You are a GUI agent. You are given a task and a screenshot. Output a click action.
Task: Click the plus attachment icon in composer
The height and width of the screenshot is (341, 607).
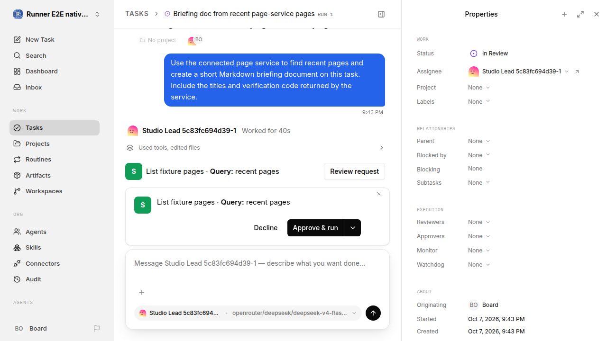[142, 292]
